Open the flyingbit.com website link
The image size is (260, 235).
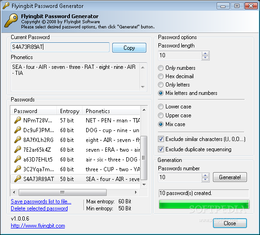[x=38, y=226]
